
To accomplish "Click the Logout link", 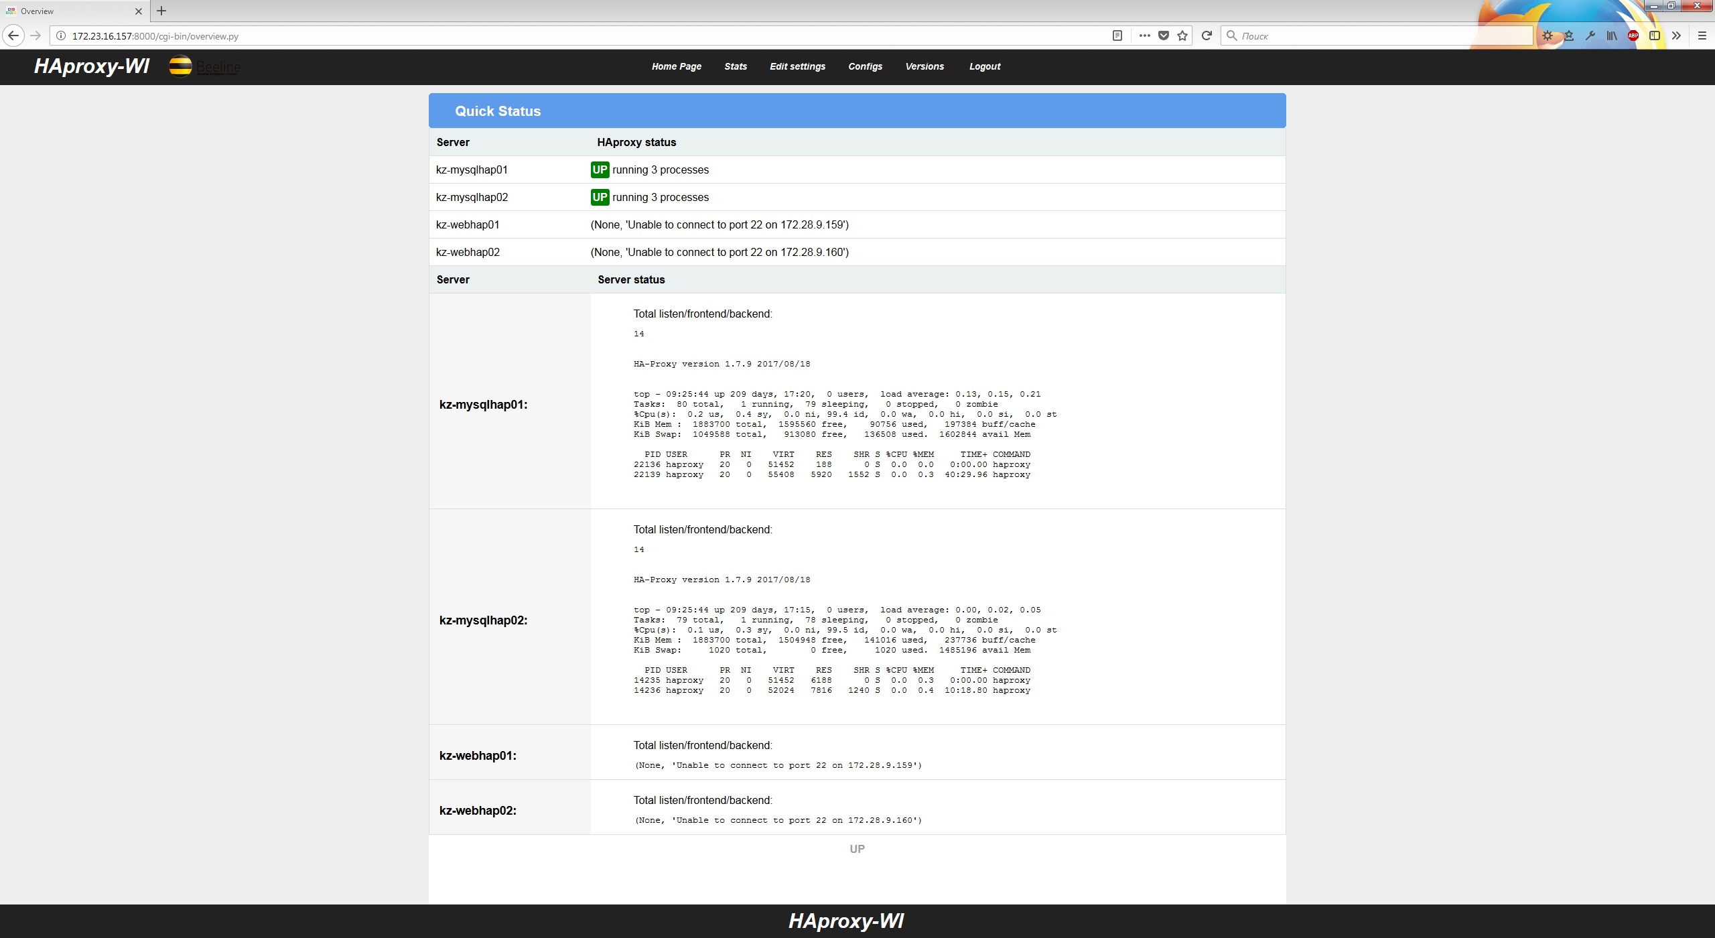I will (x=985, y=66).
